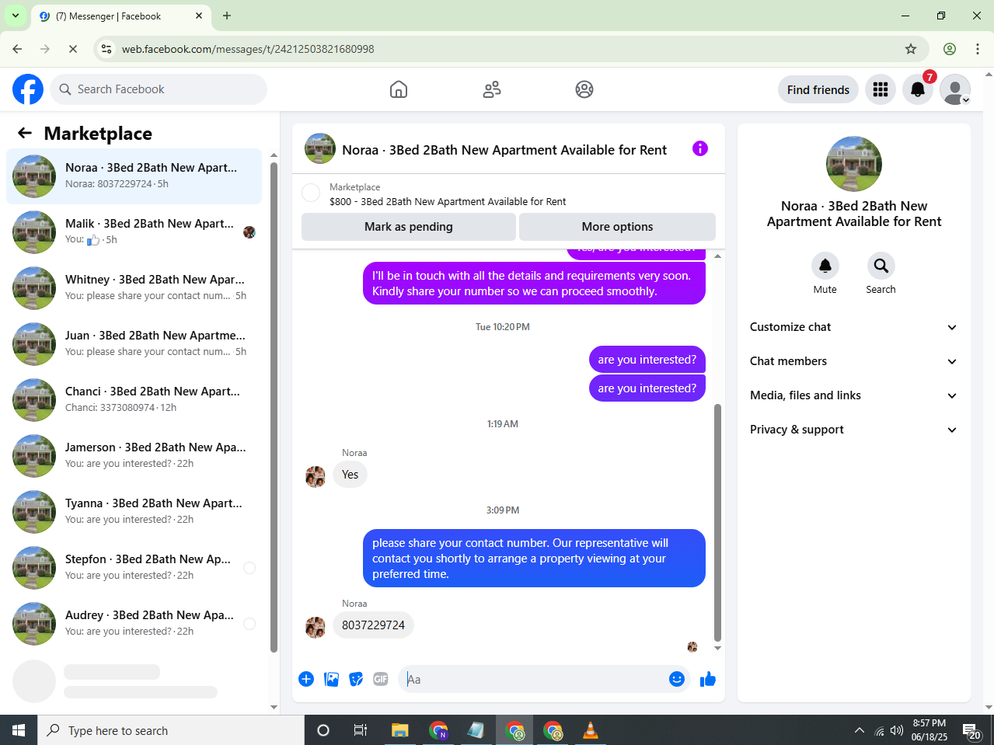Open Stepfon conversation in list
Viewport: 994px width, 745px height.
134,568
